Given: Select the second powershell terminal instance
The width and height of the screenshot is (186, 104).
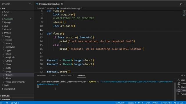Looking at the screenshot, I should point(182,87).
